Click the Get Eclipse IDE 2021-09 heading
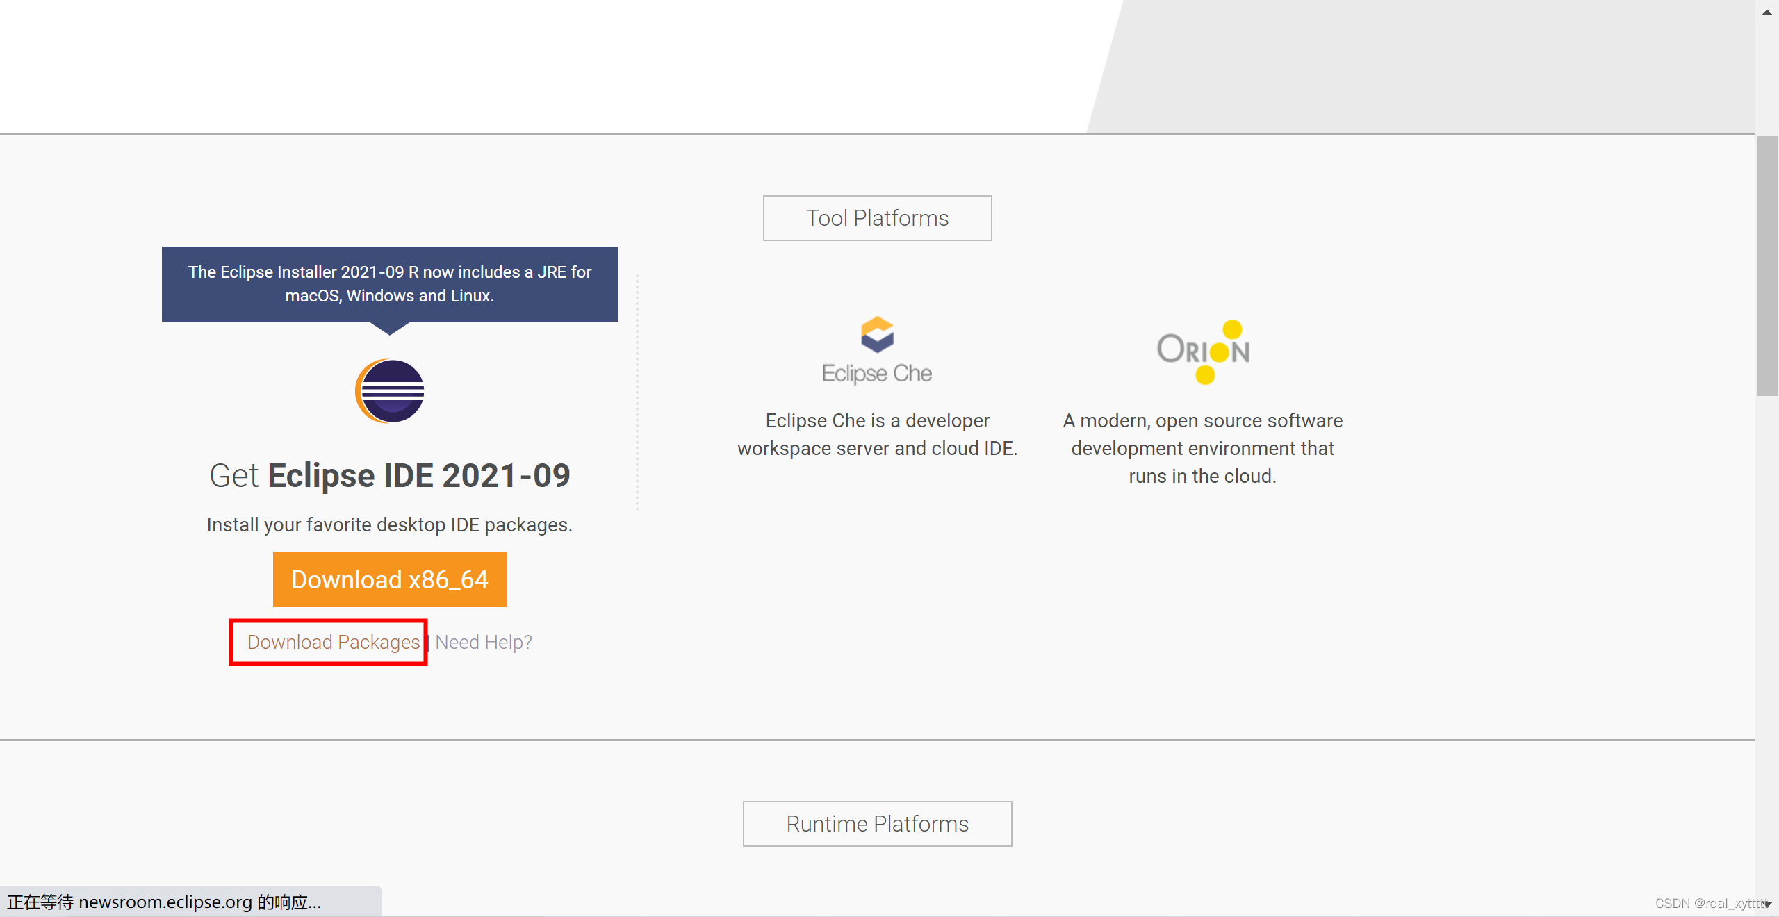Image resolution: width=1779 pixels, height=917 pixels. [390, 476]
